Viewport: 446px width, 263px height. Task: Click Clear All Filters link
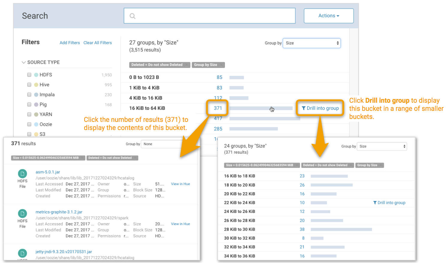coord(98,43)
